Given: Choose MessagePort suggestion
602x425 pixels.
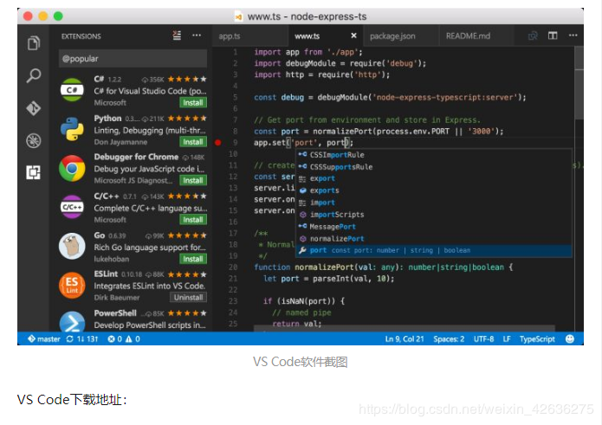Looking at the screenshot, I should click(x=433, y=227).
